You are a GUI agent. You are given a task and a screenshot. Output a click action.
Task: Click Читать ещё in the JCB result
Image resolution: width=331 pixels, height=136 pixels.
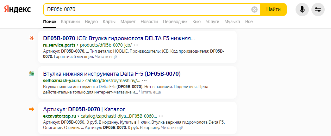pyautogui.click(x=106, y=57)
